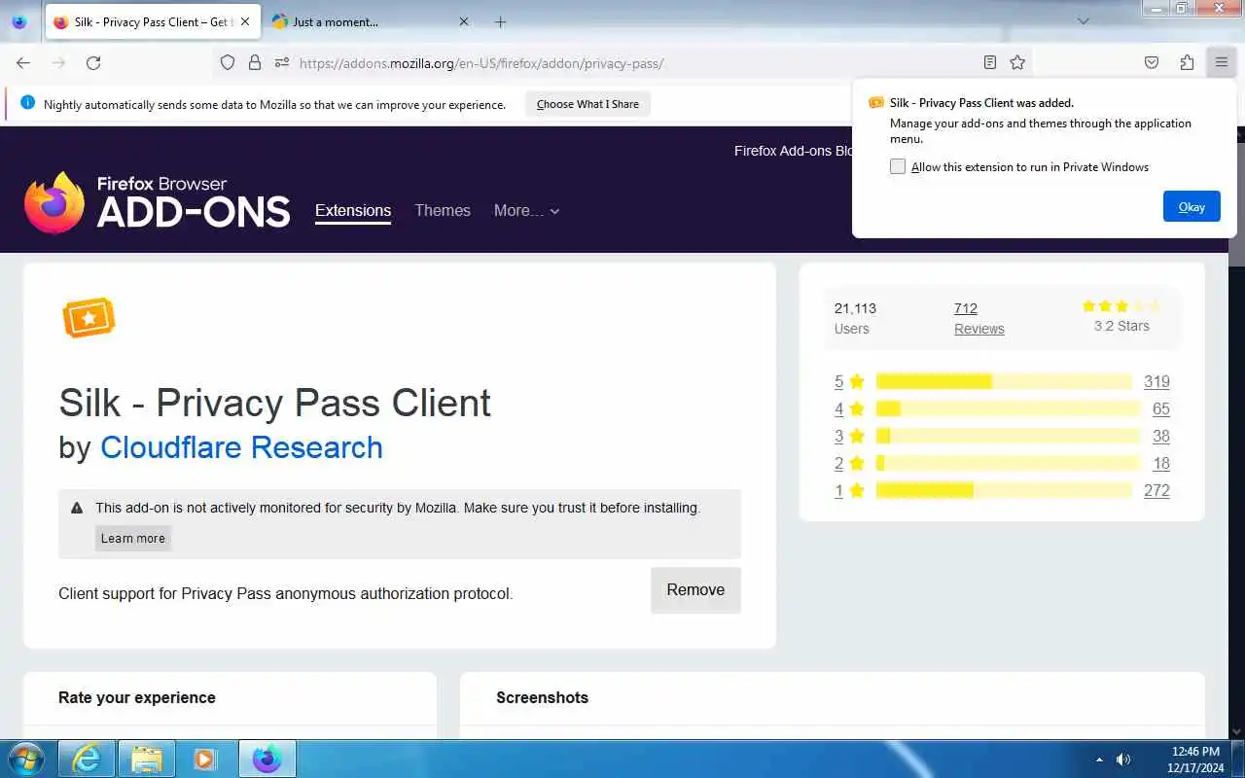Click the tracking protection shield icon
The height and width of the screenshot is (778, 1245).
tap(228, 62)
